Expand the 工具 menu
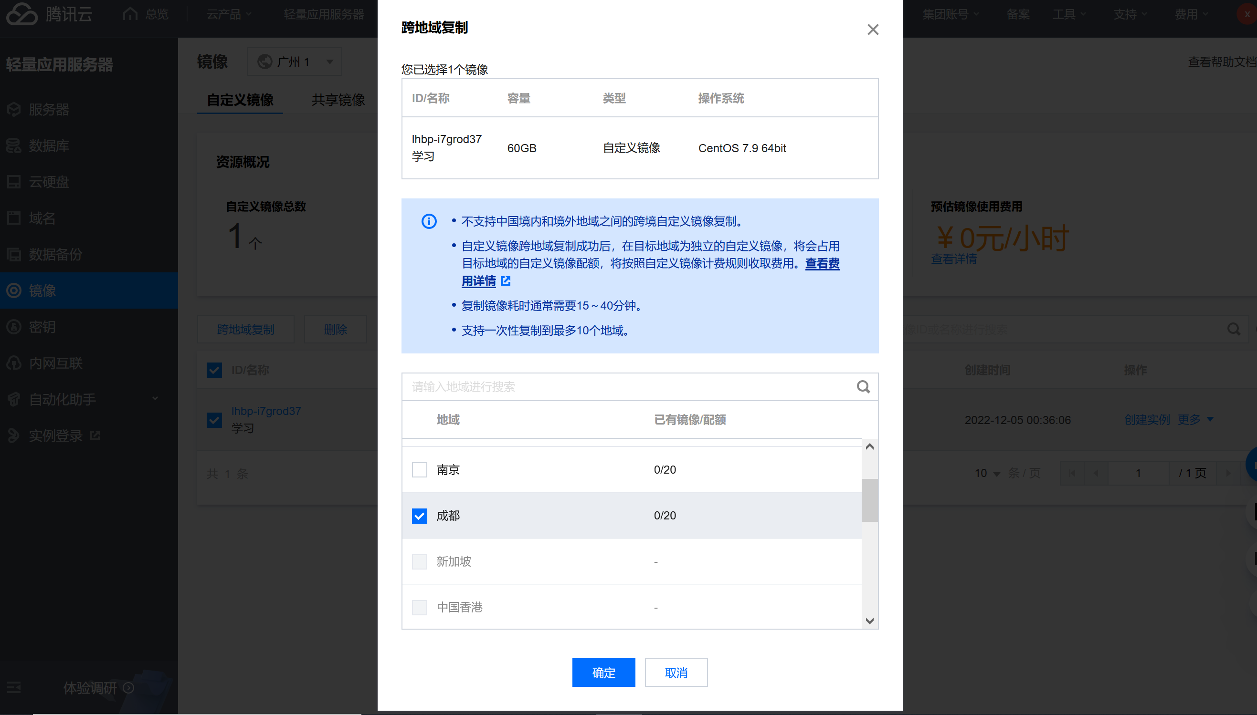Image resolution: width=1257 pixels, height=715 pixels. coord(1069,14)
